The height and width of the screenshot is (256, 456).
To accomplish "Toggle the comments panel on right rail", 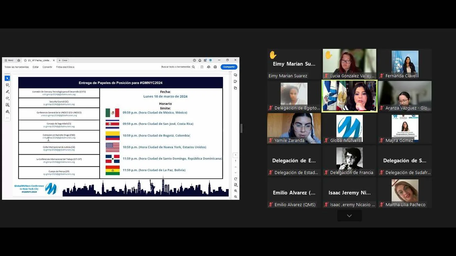I will (x=235, y=75).
